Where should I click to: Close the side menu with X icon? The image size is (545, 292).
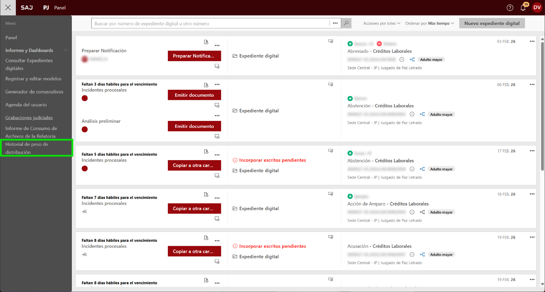coord(8,8)
